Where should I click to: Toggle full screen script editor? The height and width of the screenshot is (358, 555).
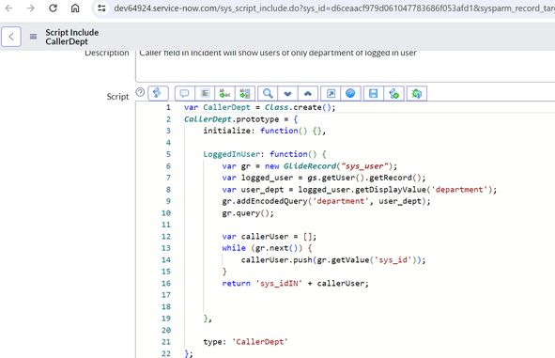point(331,93)
